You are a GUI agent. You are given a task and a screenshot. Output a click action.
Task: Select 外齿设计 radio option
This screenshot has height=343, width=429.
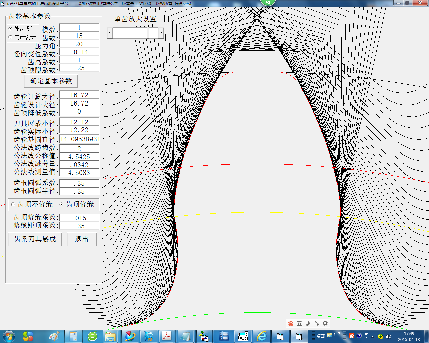click(22, 29)
